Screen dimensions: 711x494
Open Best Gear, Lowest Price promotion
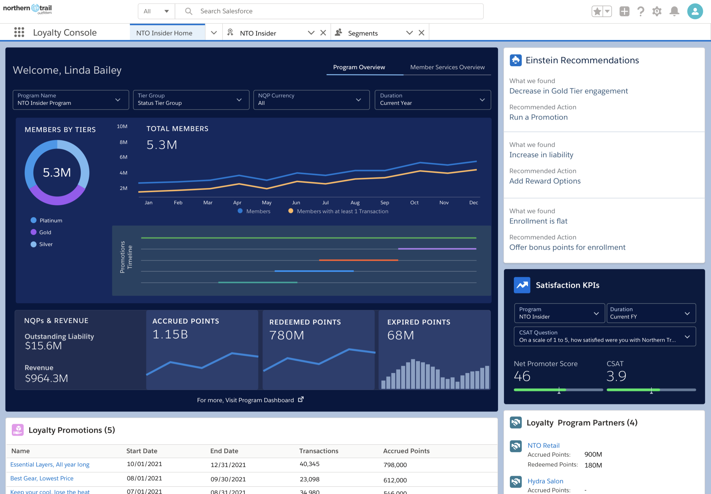pos(42,478)
